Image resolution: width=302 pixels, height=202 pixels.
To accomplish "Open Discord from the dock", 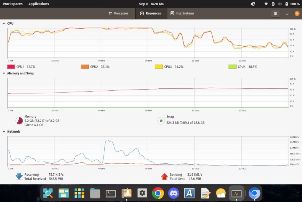I will point(174,193).
